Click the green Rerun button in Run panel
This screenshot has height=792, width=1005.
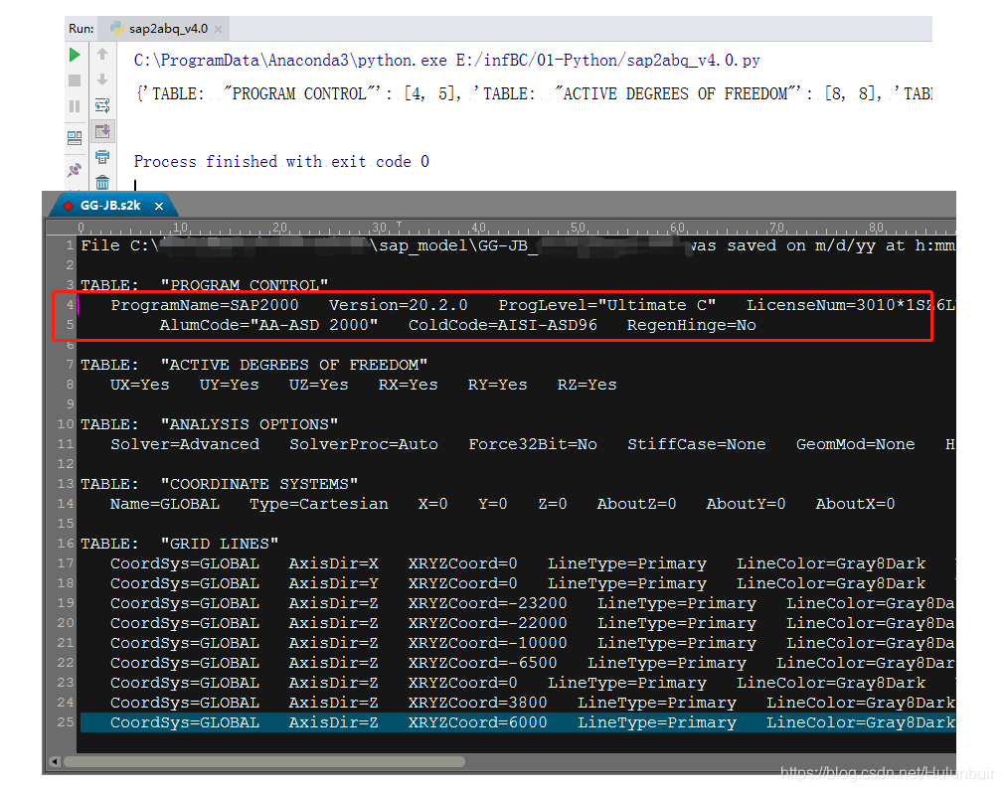point(75,55)
